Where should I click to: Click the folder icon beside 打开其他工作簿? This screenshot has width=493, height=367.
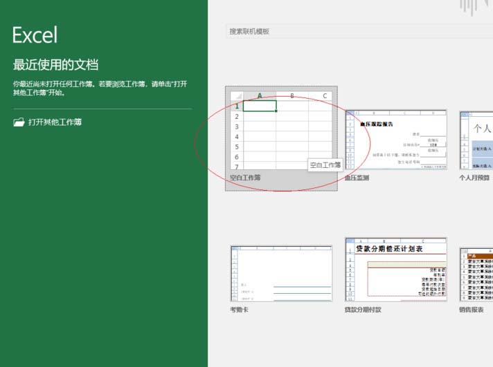click(19, 122)
